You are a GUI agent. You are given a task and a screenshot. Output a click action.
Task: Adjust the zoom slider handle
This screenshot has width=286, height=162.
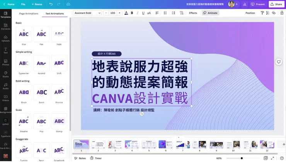pyautogui.click(x=242, y=158)
